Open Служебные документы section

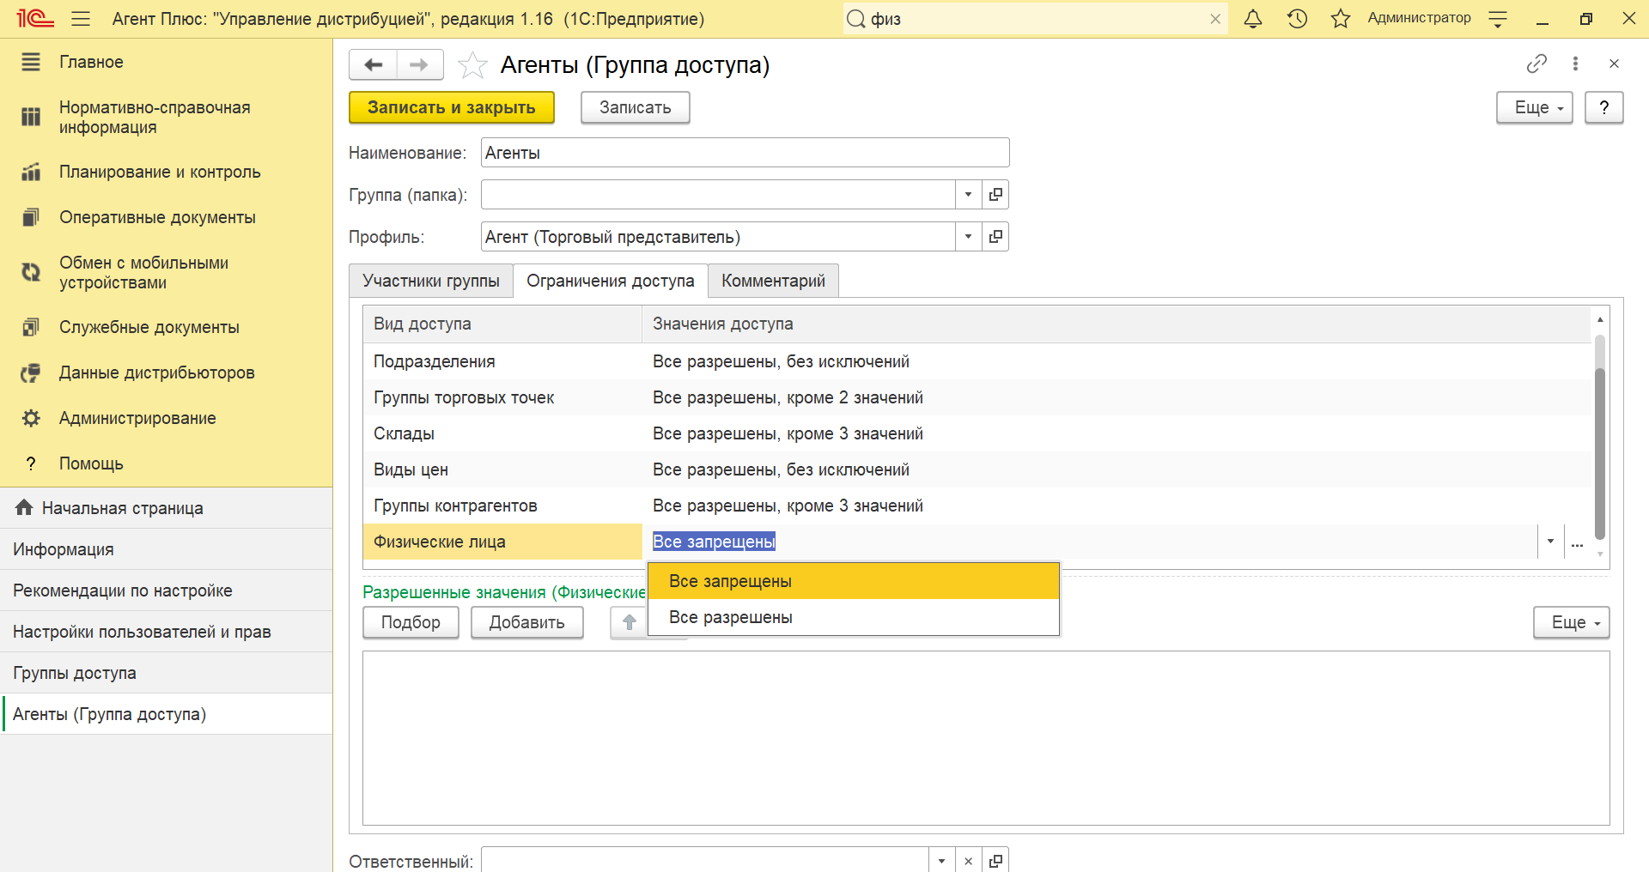[167, 327]
